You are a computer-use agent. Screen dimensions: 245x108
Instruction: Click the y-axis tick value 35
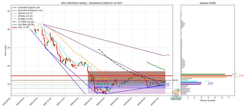tap(9, 11)
